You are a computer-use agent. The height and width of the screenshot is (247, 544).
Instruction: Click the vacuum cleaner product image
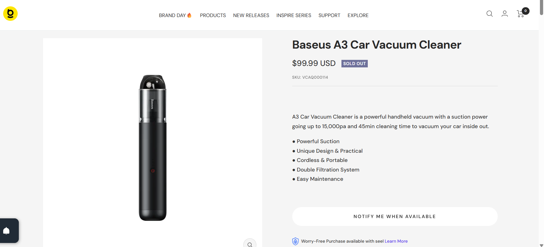[x=153, y=148]
